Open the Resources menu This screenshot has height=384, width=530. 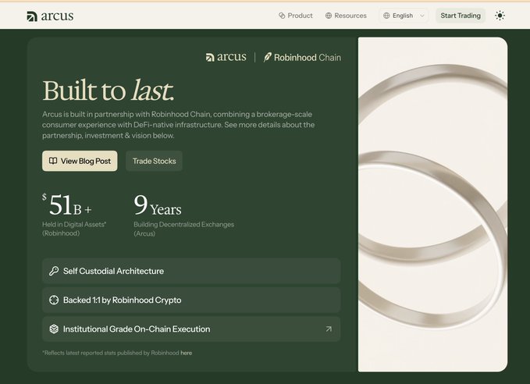click(x=346, y=16)
